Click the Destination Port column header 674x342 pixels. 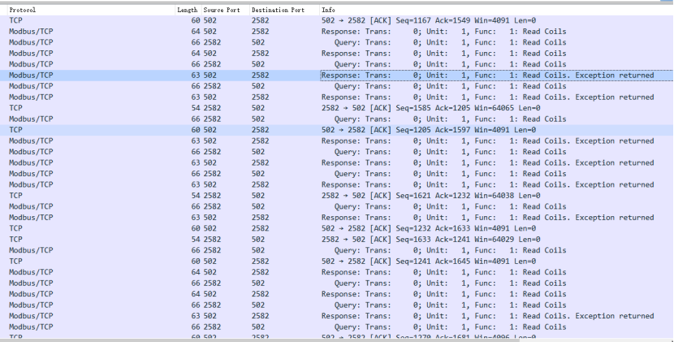click(278, 10)
